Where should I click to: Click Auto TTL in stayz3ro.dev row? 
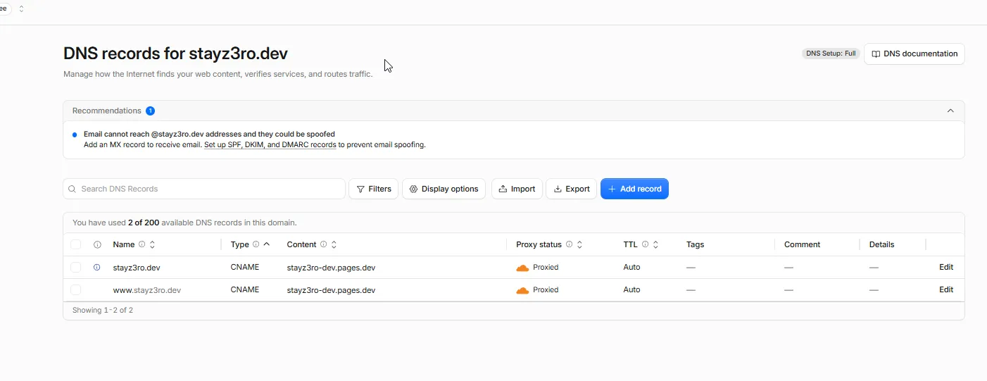point(631,267)
